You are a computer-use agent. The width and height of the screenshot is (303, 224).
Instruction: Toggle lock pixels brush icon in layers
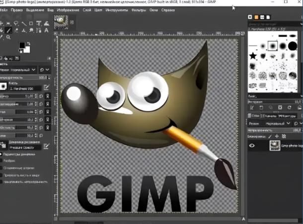coord(270,136)
